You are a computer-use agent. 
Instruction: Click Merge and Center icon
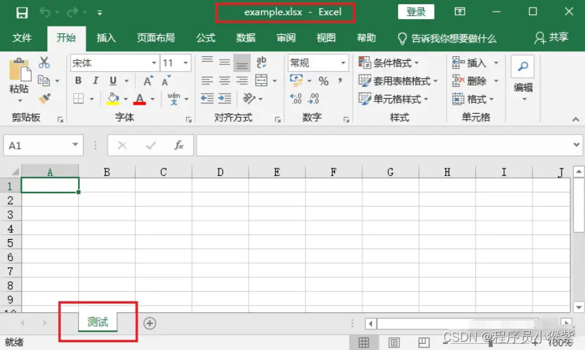261,80
